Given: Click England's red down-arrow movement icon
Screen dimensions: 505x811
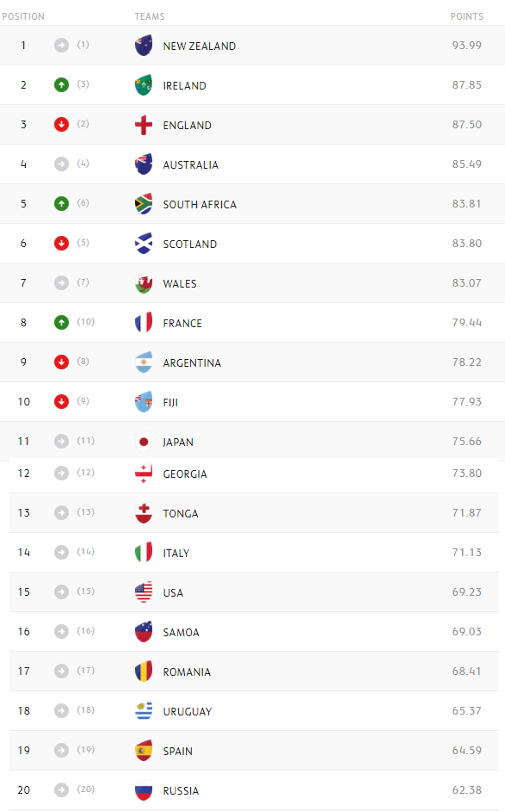Looking at the screenshot, I should click(x=61, y=124).
